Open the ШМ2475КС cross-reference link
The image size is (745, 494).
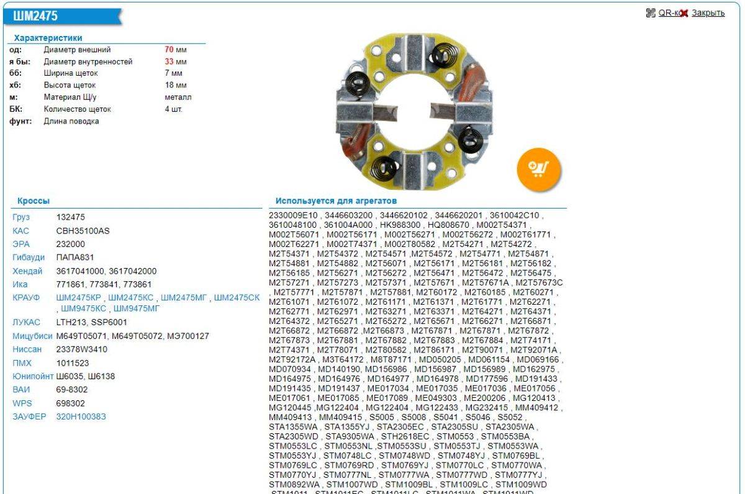click(131, 298)
